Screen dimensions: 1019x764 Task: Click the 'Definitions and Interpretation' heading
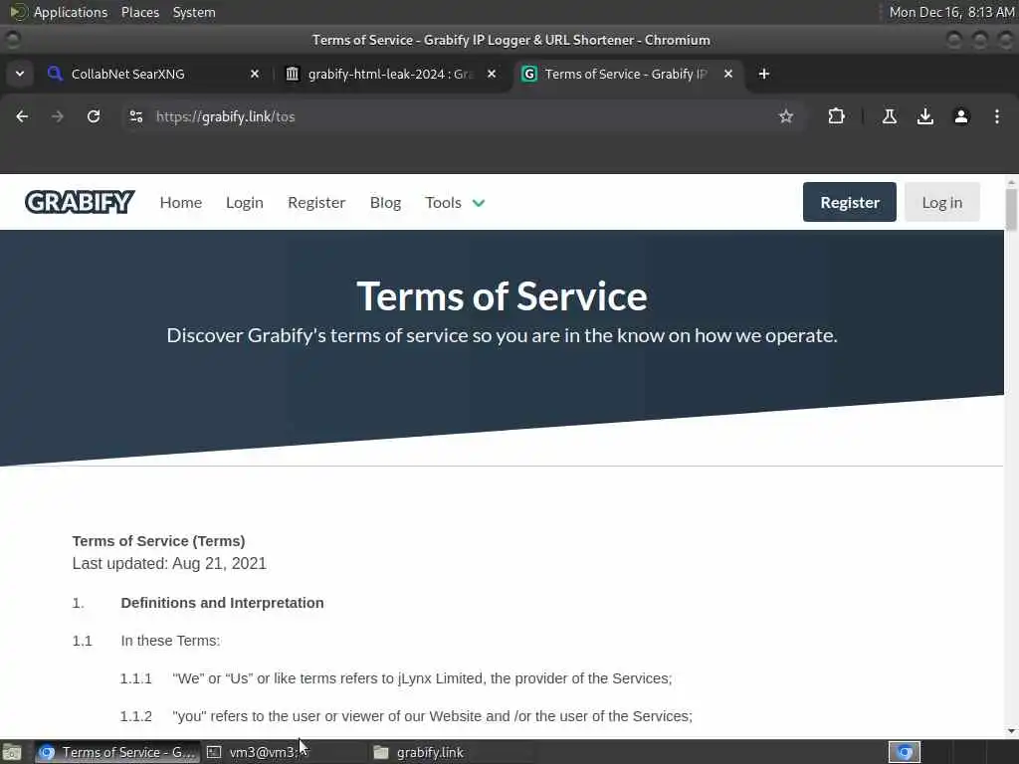(222, 603)
